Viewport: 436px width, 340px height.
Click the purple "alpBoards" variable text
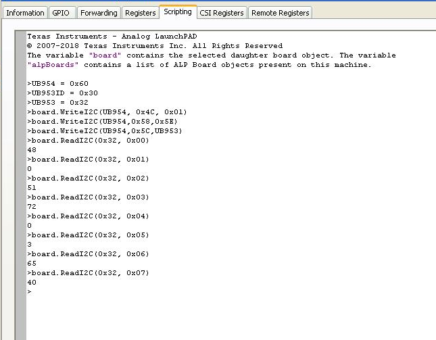click(53, 64)
